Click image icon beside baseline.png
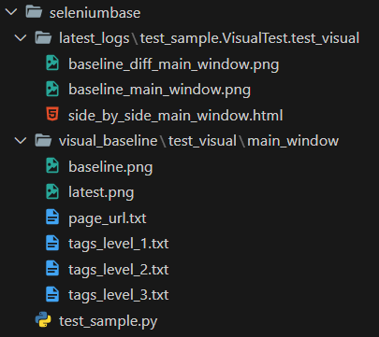Screen dimensions: 379x337 pyautogui.click(x=52, y=165)
